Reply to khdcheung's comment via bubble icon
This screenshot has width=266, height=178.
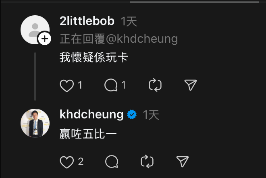[x=112, y=162]
